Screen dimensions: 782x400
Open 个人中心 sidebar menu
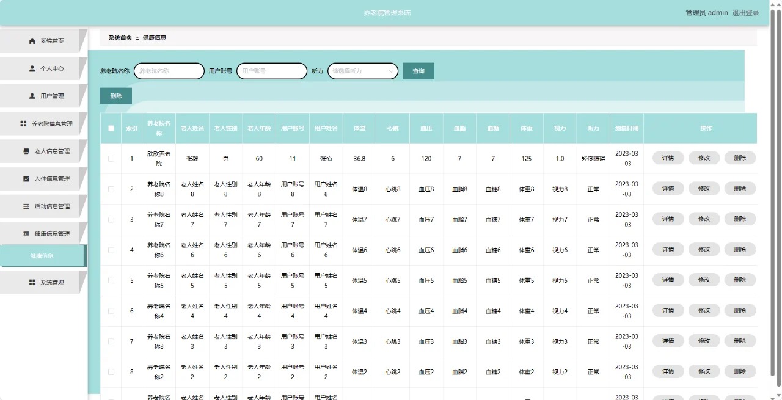(44, 68)
